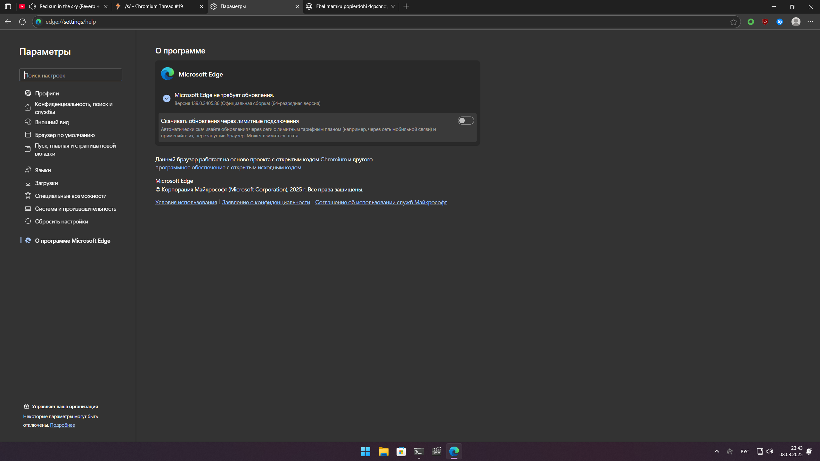Open the РУС language switcher
820x461 pixels.
coord(745,451)
